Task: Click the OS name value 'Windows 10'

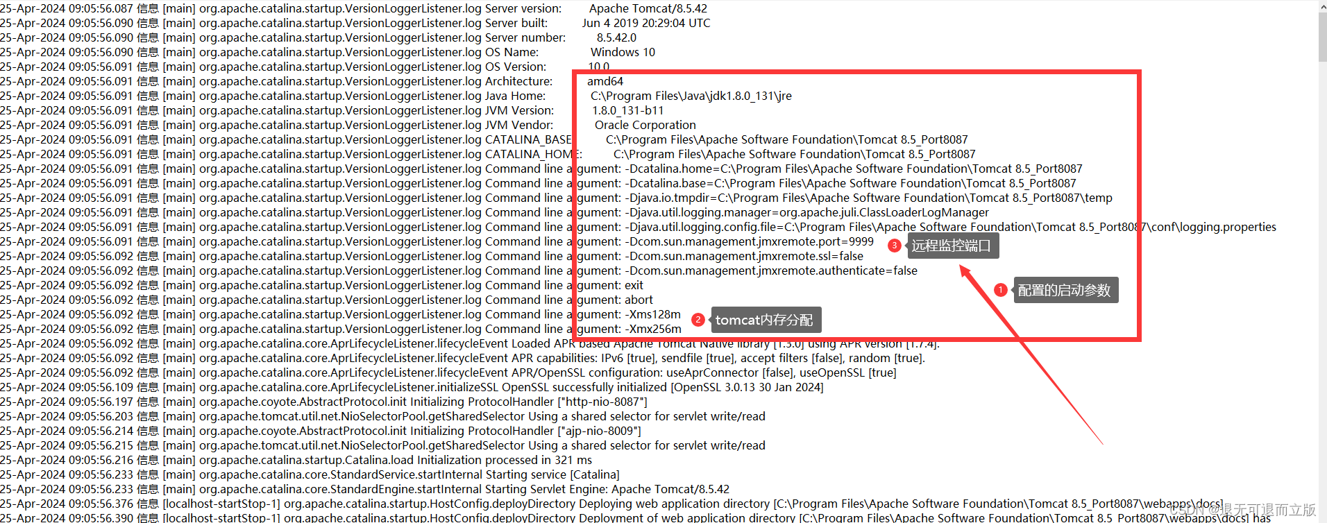Action: point(623,52)
